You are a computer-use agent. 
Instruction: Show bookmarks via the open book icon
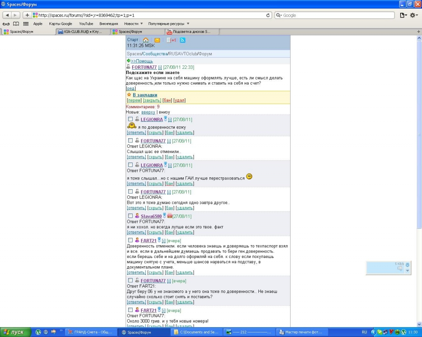(16, 24)
